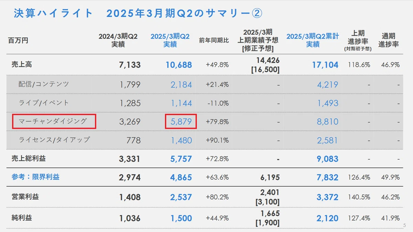
Task: Click the 売上高 row label
Action: (22, 64)
